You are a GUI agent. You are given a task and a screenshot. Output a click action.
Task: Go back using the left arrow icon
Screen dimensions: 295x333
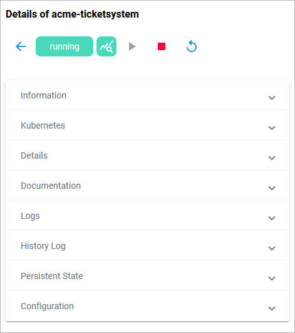pyautogui.click(x=21, y=46)
